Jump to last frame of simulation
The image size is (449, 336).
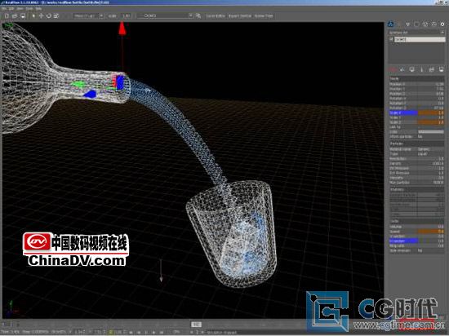tap(162, 332)
